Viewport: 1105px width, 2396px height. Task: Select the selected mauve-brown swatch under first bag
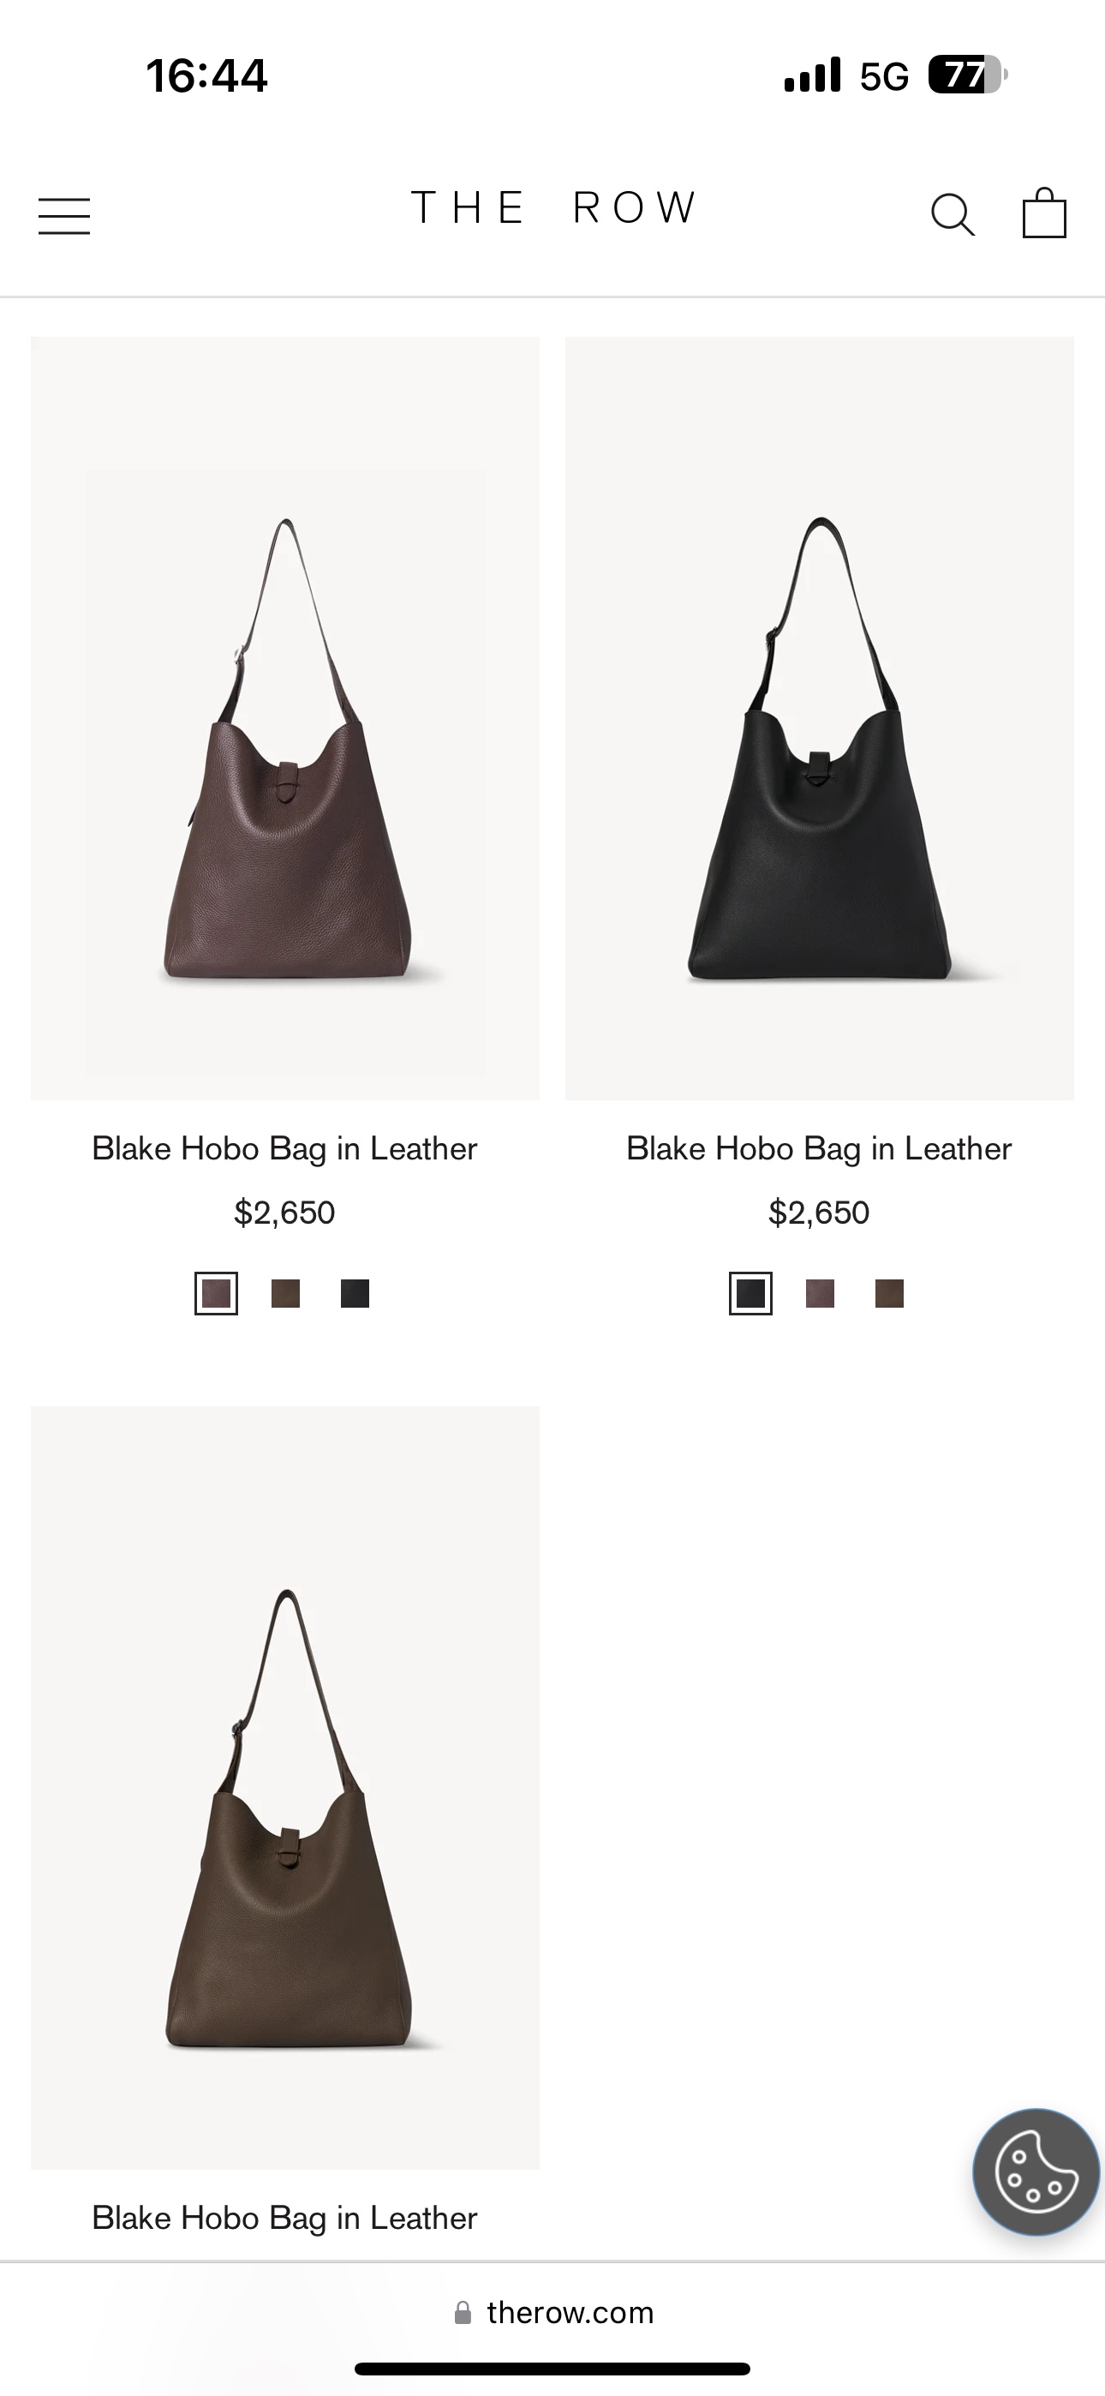coord(216,1293)
